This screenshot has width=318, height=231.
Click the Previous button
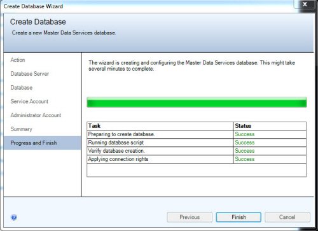tap(190, 217)
